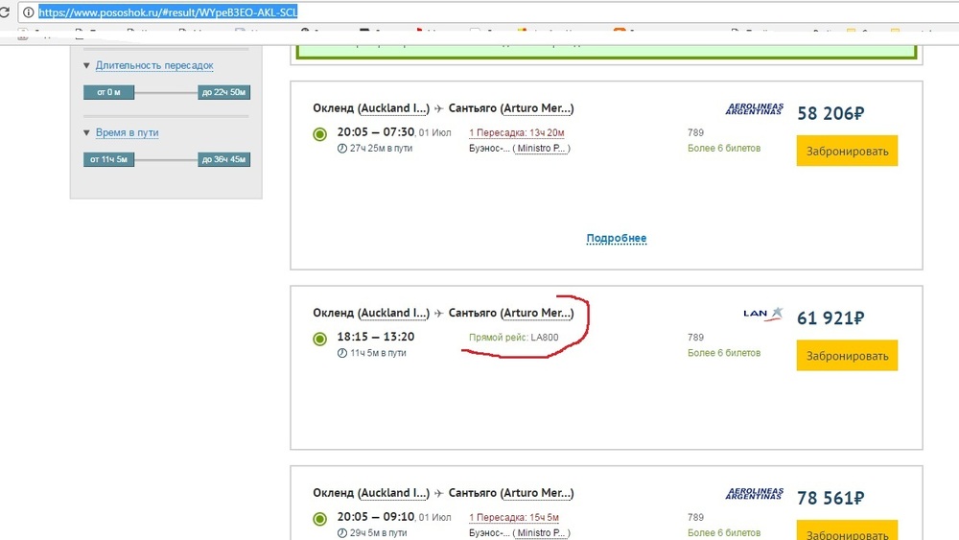Image resolution: width=959 pixels, height=540 pixels.
Task: Select the 58 206₽ flight radio button
Action: pos(320,134)
